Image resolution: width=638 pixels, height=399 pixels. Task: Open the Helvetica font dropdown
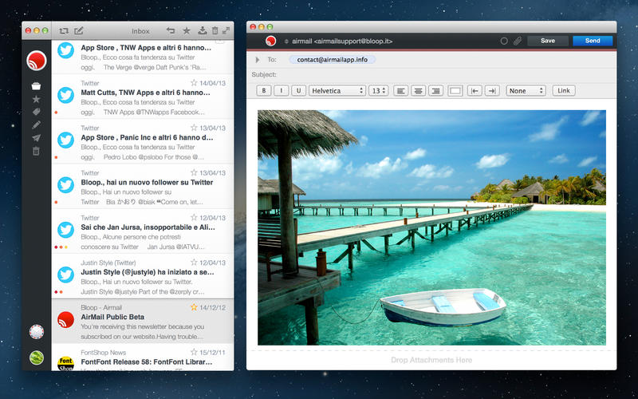pyautogui.click(x=337, y=91)
